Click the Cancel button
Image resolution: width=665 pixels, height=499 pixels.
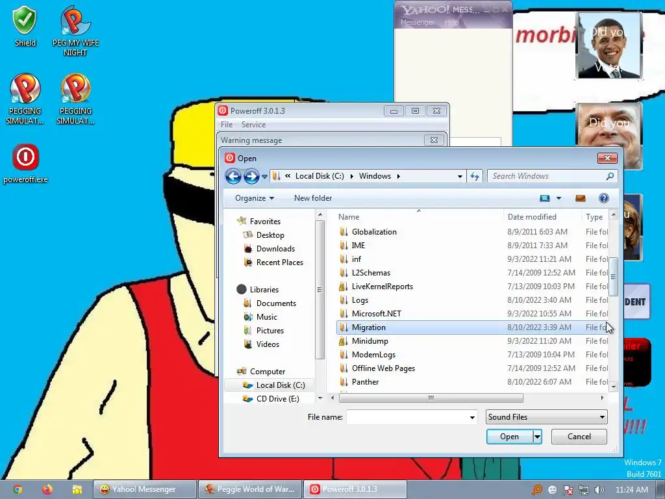point(579,437)
